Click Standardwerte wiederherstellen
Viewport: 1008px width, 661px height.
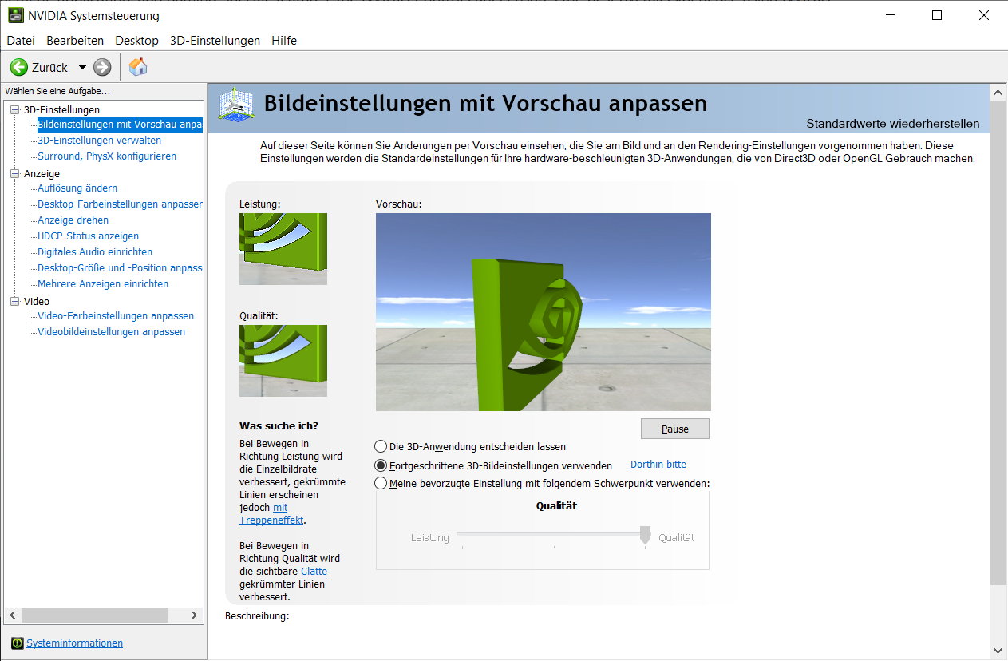point(893,124)
